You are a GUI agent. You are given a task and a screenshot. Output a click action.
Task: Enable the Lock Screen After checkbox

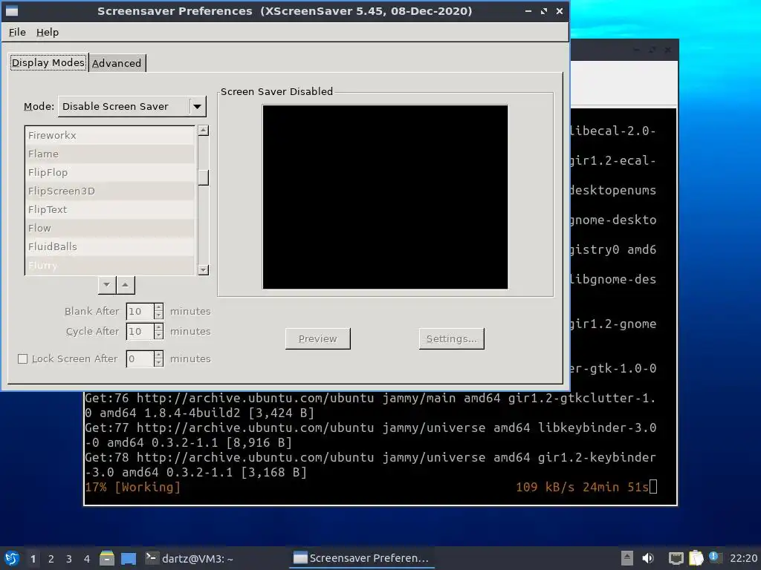(22, 358)
